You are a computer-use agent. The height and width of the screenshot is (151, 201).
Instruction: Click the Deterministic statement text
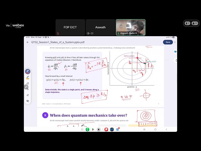72,91
